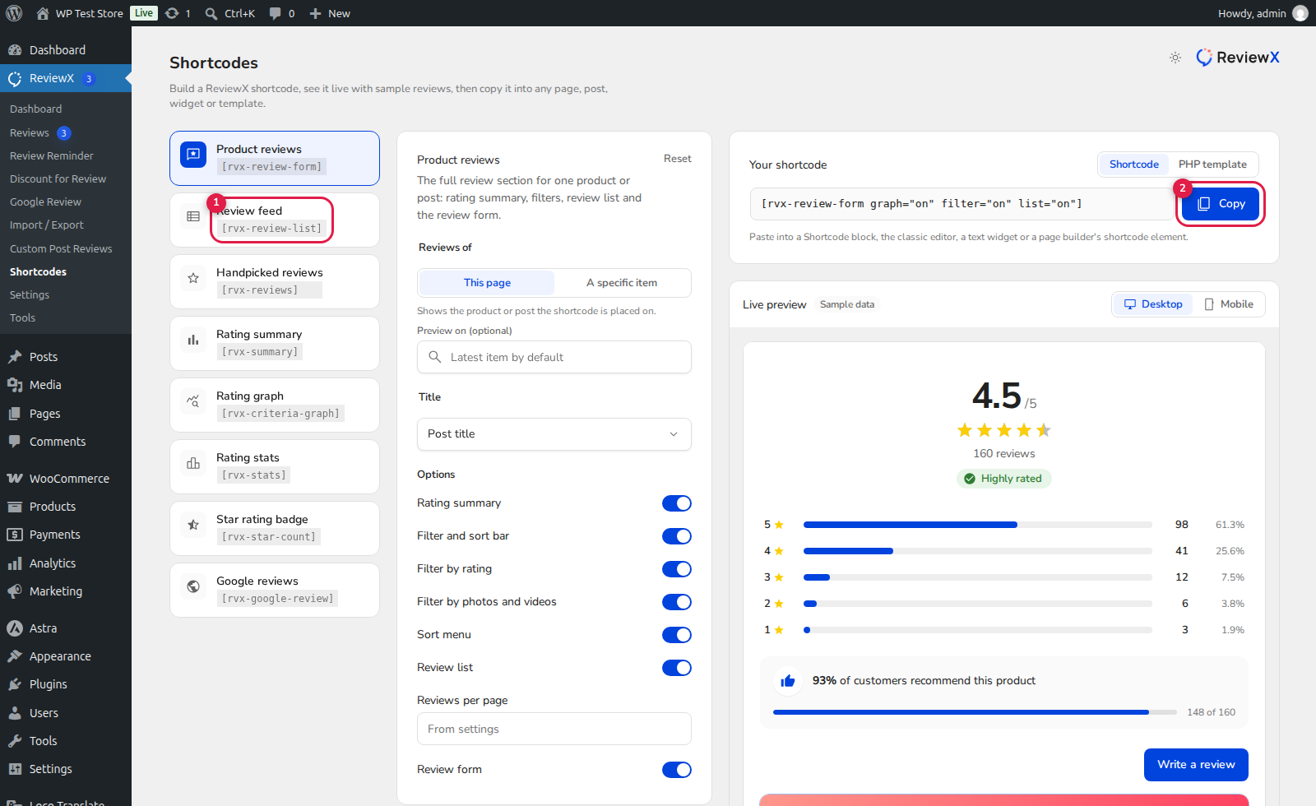The image size is (1316, 806).
Task: Select the Rating stats icon
Action: (193, 463)
